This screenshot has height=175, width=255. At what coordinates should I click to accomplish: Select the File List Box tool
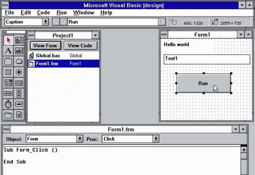19,115
